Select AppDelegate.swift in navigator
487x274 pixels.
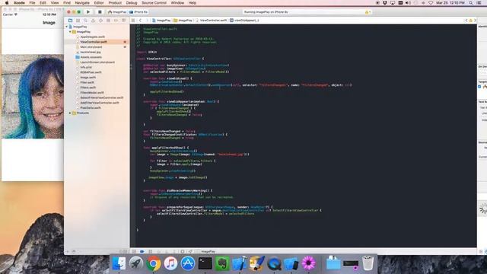92,37
